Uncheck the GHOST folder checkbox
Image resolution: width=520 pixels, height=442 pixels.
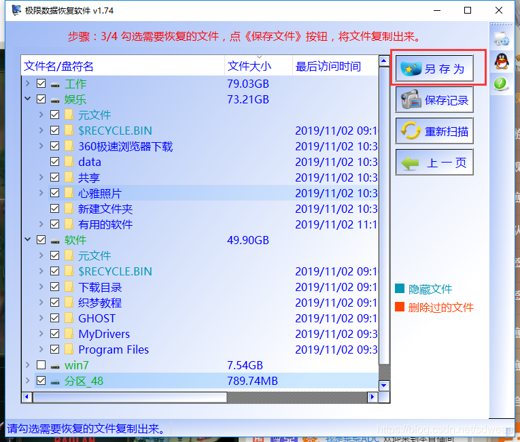(x=55, y=318)
